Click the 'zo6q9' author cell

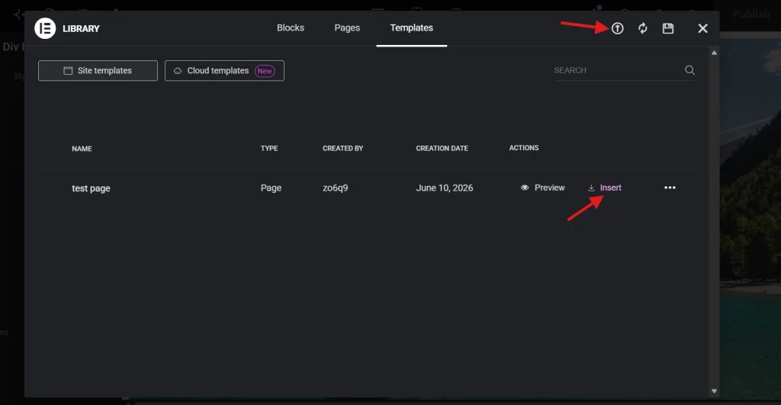pyautogui.click(x=336, y=188)
